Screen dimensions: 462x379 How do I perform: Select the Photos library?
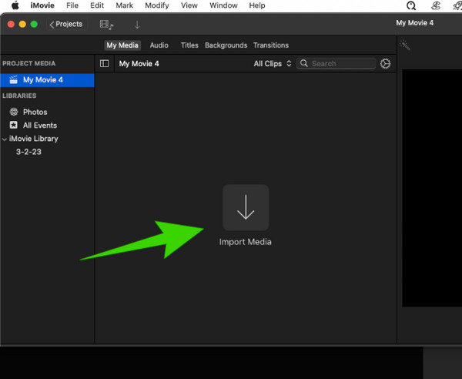[x=35, y=112]
